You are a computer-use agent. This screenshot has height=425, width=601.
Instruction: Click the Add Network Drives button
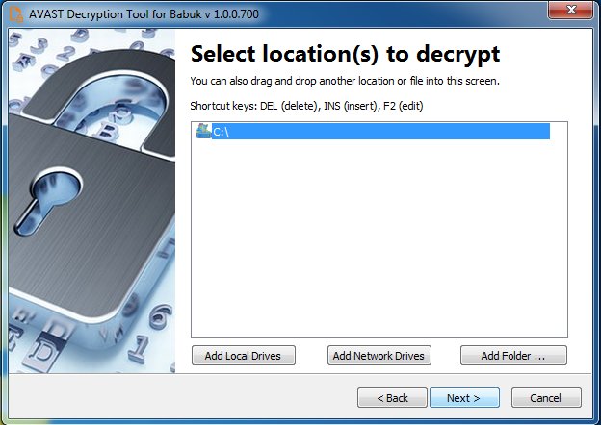379,356
